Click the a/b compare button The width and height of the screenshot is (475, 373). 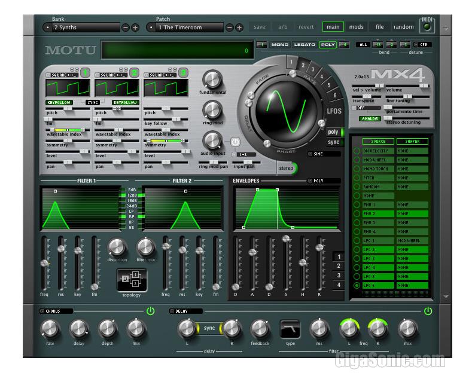tap(282, 27)
